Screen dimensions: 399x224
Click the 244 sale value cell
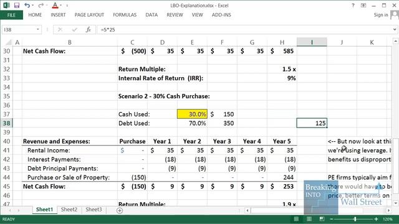(282, 177)
